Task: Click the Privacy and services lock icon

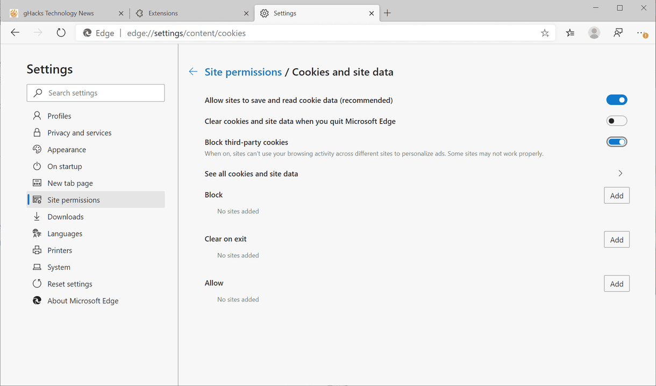Action: point(37,132)
